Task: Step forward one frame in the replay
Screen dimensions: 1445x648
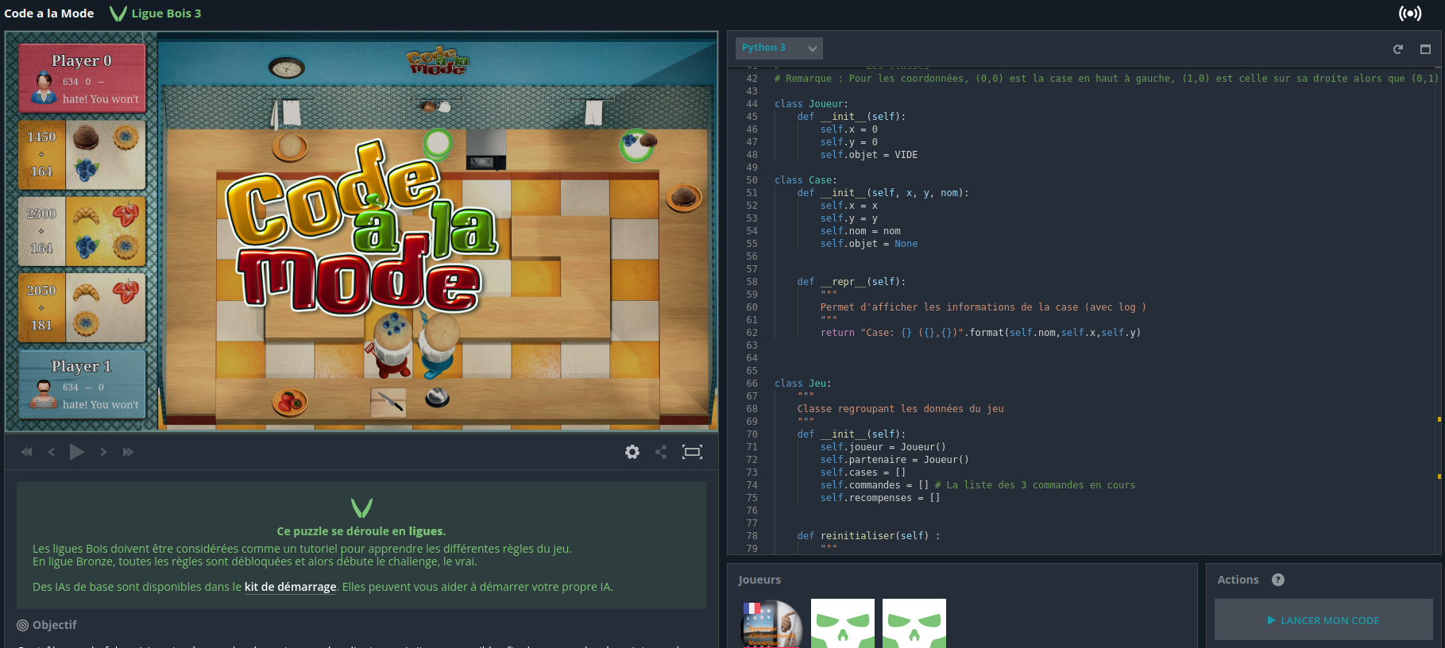Action: [103, 452]
